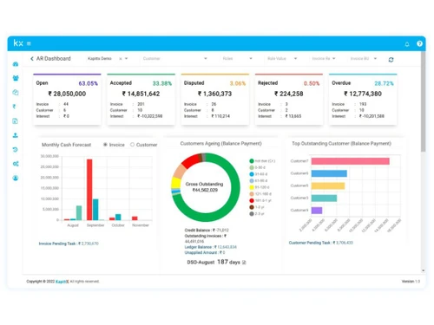This screenshot has width=434, height=325.
Task: Click the red November bar in cash forecast
Action: 135,218
